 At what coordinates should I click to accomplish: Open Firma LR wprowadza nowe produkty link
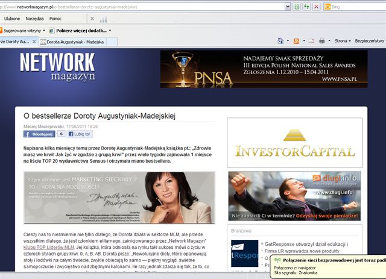[x=302, y=251]
